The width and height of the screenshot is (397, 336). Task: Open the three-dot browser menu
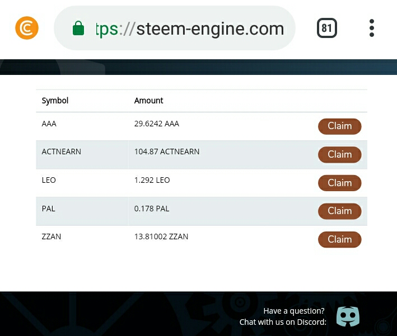pyautogui.click(x=372, y=28)
